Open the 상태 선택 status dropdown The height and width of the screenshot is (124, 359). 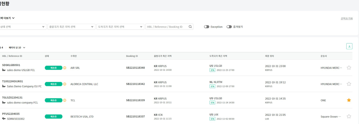(x=23, y=27)
